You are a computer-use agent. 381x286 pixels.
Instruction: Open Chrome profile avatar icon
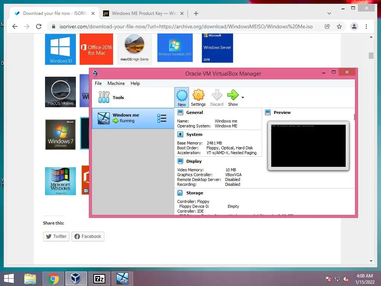[354, 26]
